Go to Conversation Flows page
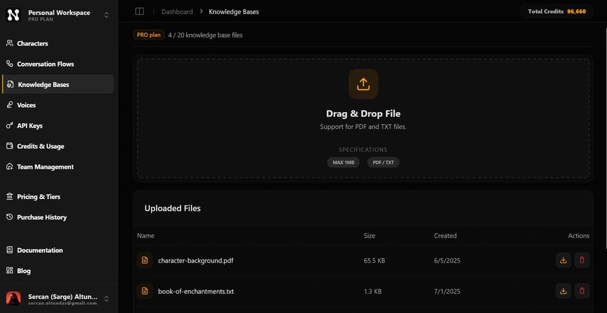607x313 pixels. (45, 64)
